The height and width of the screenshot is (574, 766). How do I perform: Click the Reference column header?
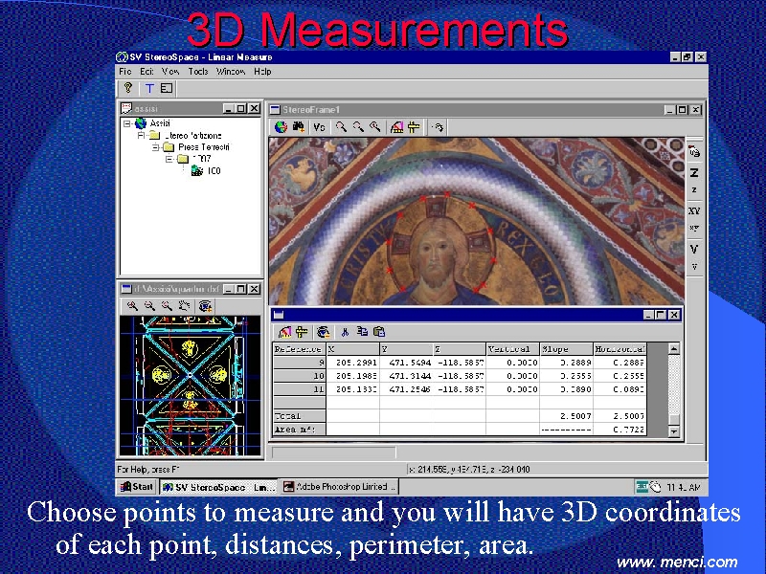coord(299,349)
